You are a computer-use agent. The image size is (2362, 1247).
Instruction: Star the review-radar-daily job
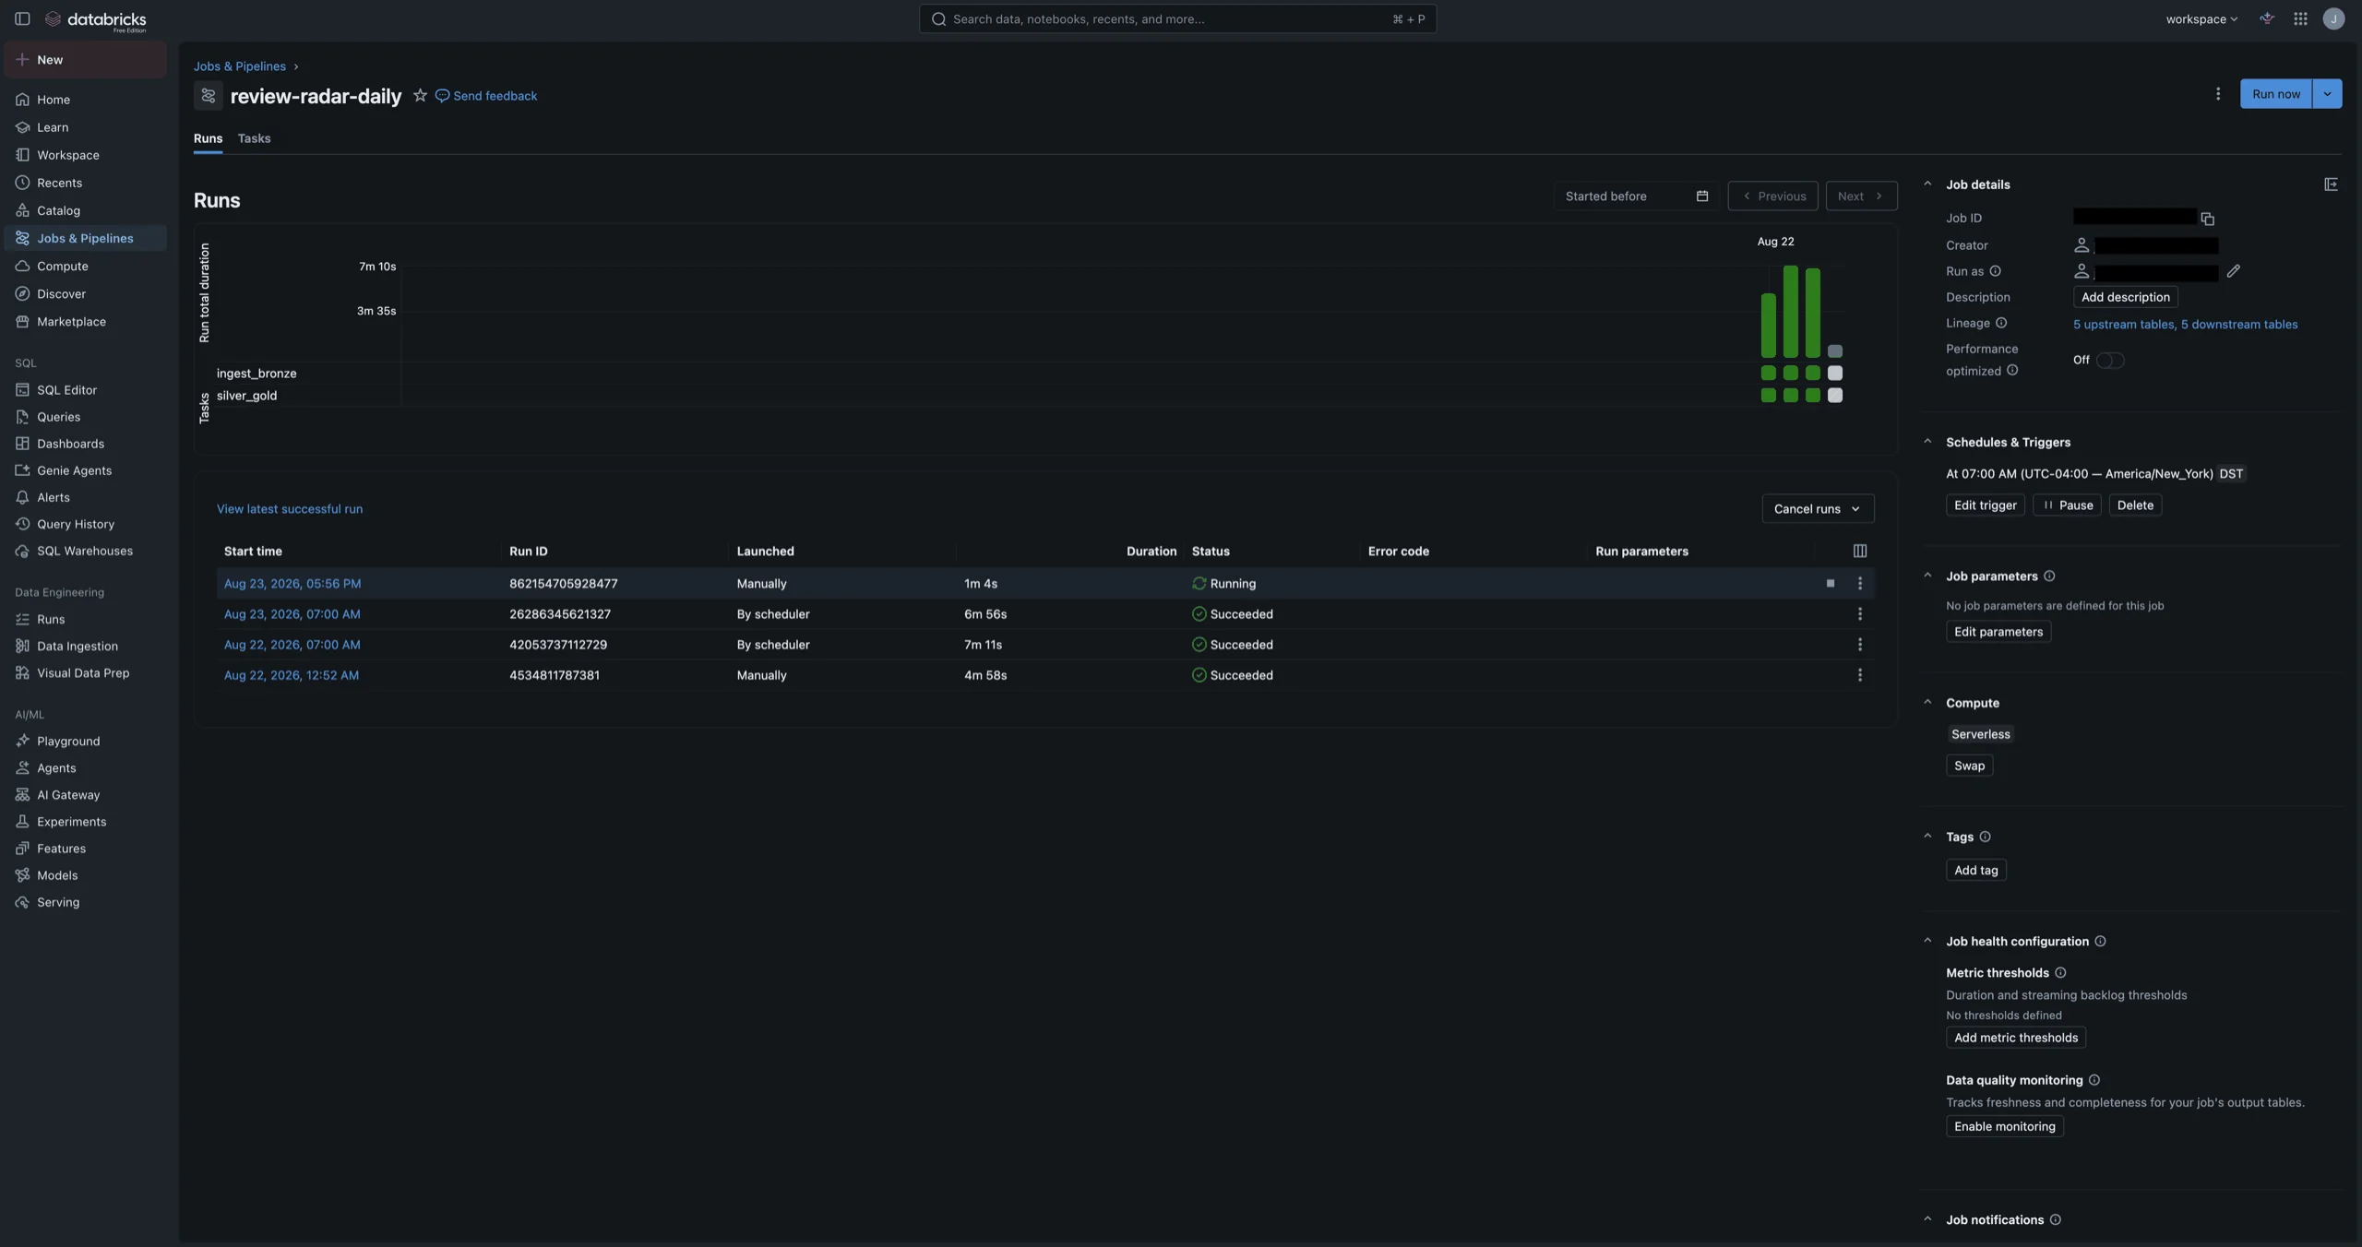pyautogui.click(x=420, y=95)
